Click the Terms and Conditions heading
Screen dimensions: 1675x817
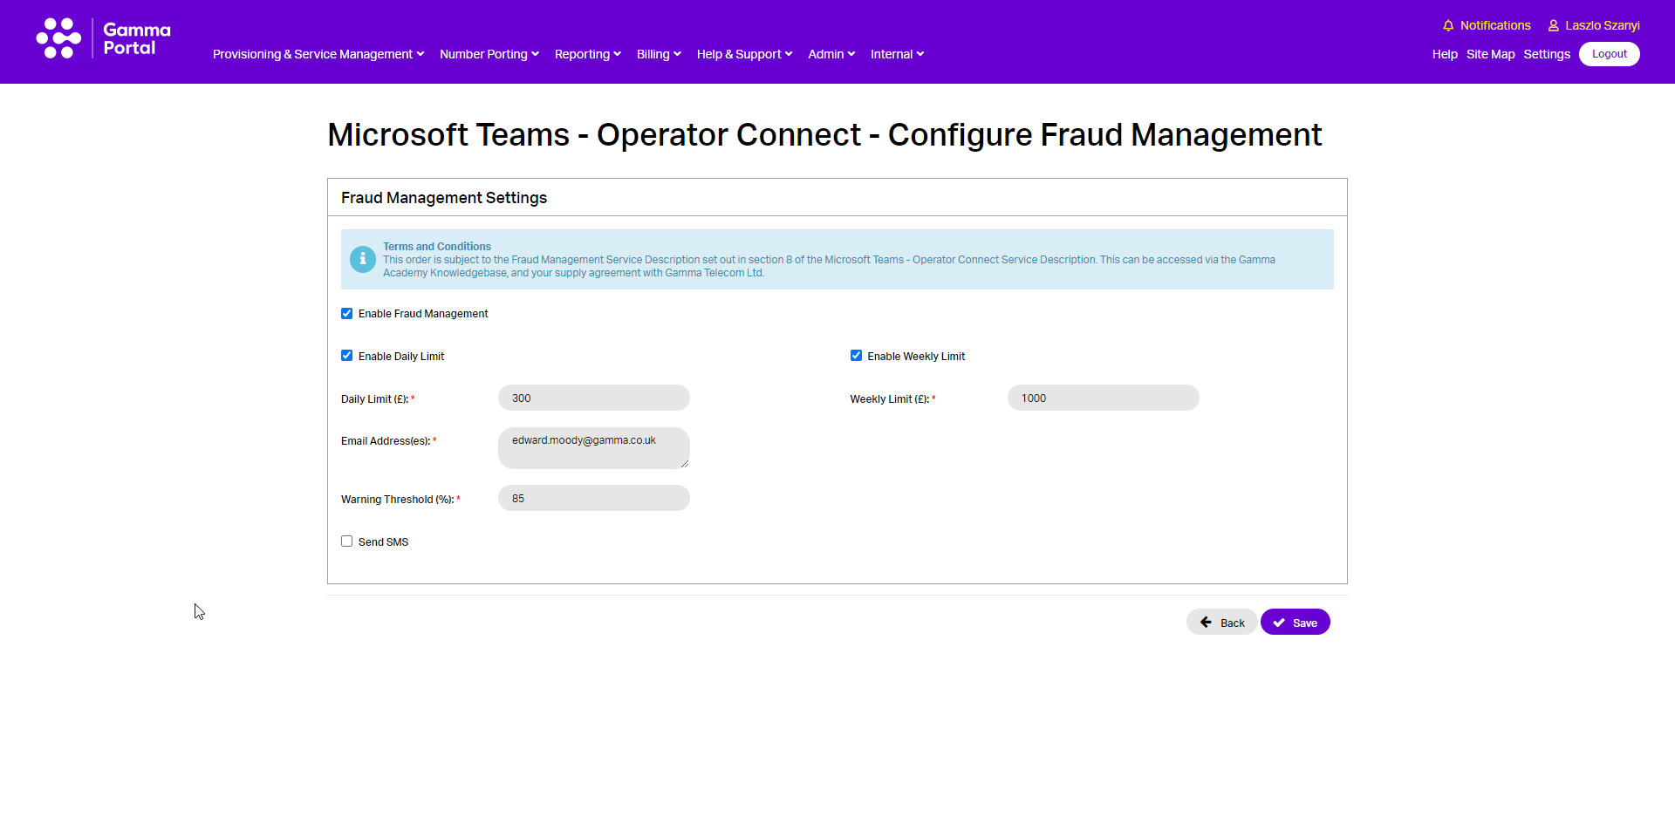[x=437, y=247]
